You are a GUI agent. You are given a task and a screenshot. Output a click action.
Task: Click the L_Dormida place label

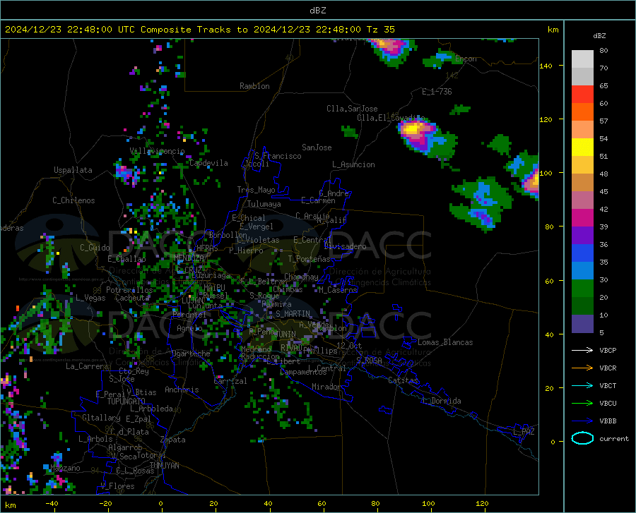pyautogui.click(x=441, y=401)
